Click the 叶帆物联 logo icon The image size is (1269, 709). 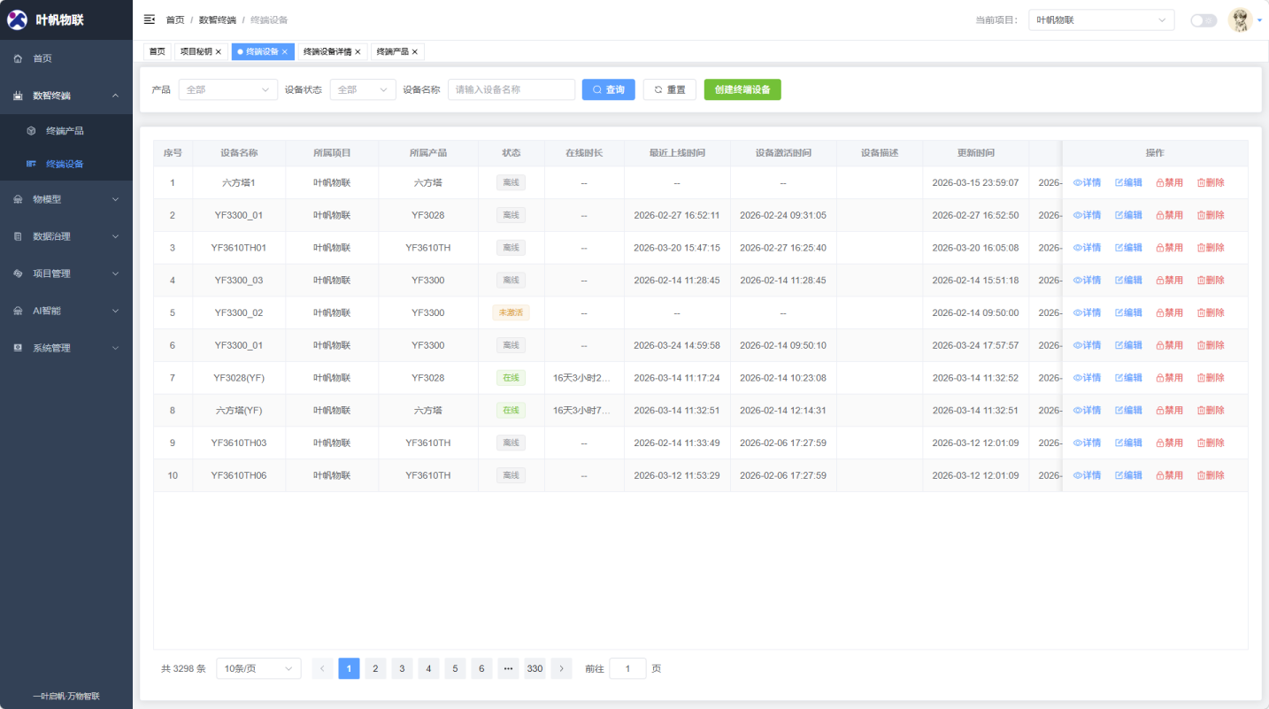point(18,19)
